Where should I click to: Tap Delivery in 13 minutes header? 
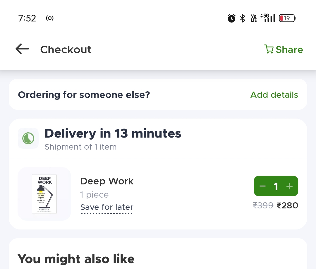pos(113,133)
